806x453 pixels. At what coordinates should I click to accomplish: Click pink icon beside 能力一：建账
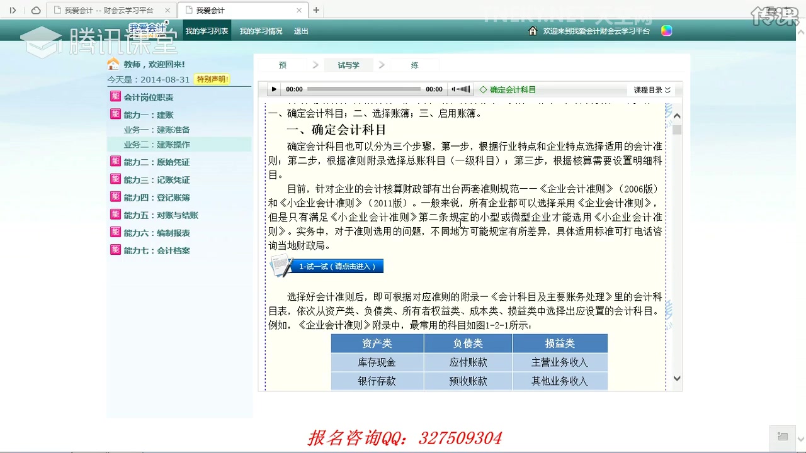point(115,114)
